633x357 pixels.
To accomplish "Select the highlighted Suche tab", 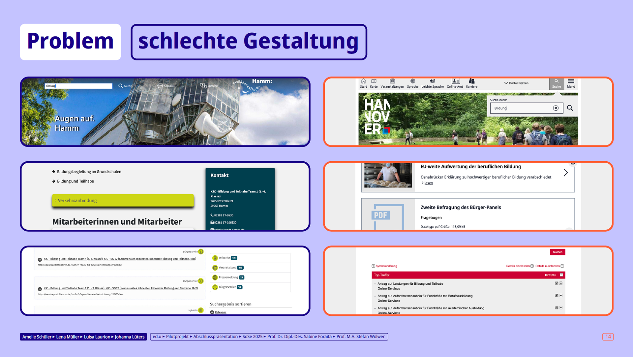I will [x=557, y=83].
